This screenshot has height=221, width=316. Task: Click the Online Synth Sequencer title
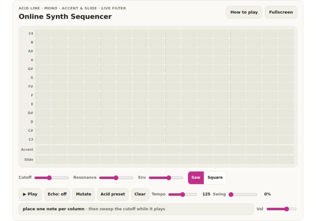(65, 16)
